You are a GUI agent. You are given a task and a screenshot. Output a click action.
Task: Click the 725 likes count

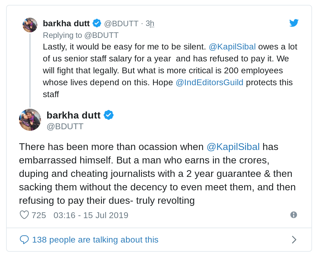pos(39,215)
